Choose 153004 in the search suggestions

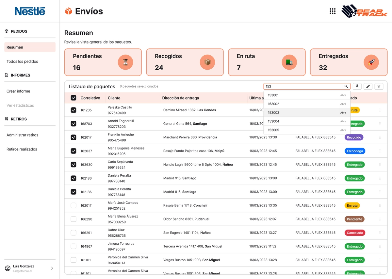click(307, 121)
